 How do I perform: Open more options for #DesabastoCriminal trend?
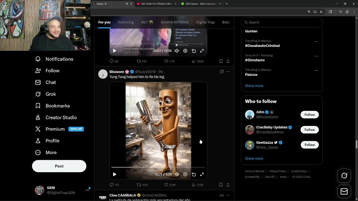tap(316, 42)
